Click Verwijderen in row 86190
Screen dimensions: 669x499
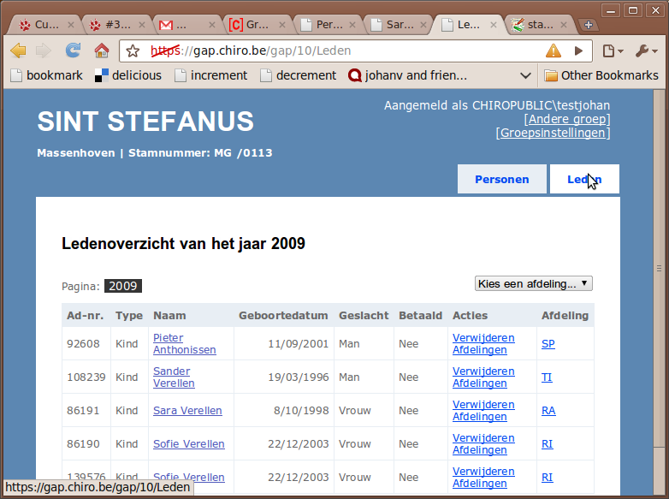[x=483, y=438]
